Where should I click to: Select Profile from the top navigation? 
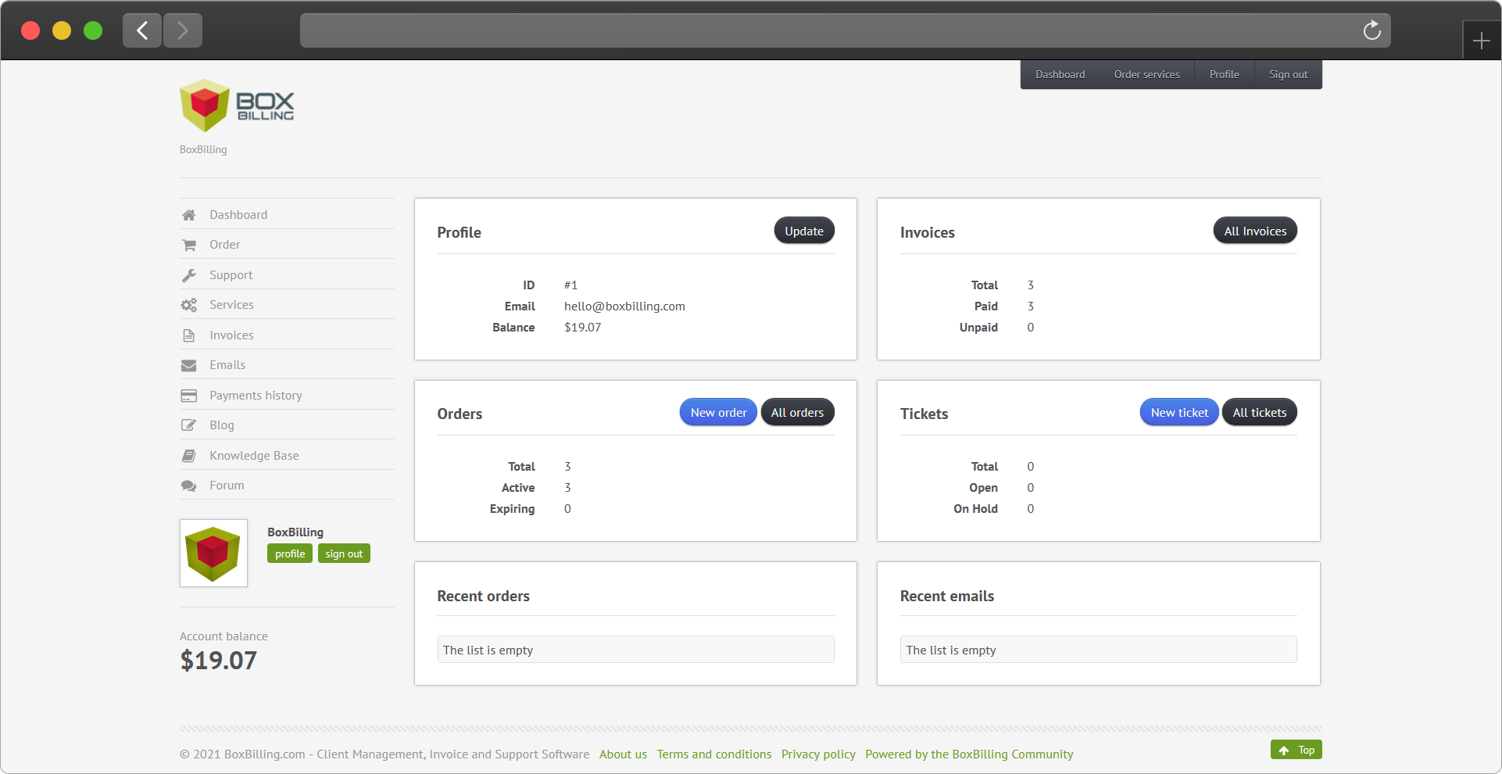[1224, 74]
